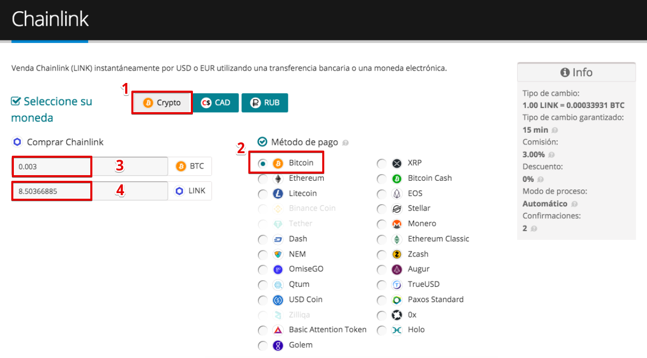Viewport: 647px width, 358px height.
Task: Click the USD Coin icon
Action: pos(278,300)
